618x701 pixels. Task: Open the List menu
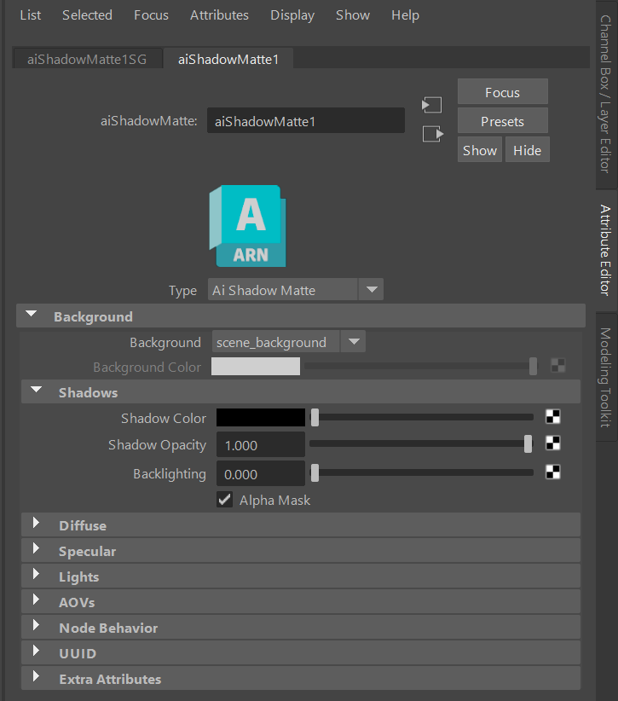coord(31,15)
